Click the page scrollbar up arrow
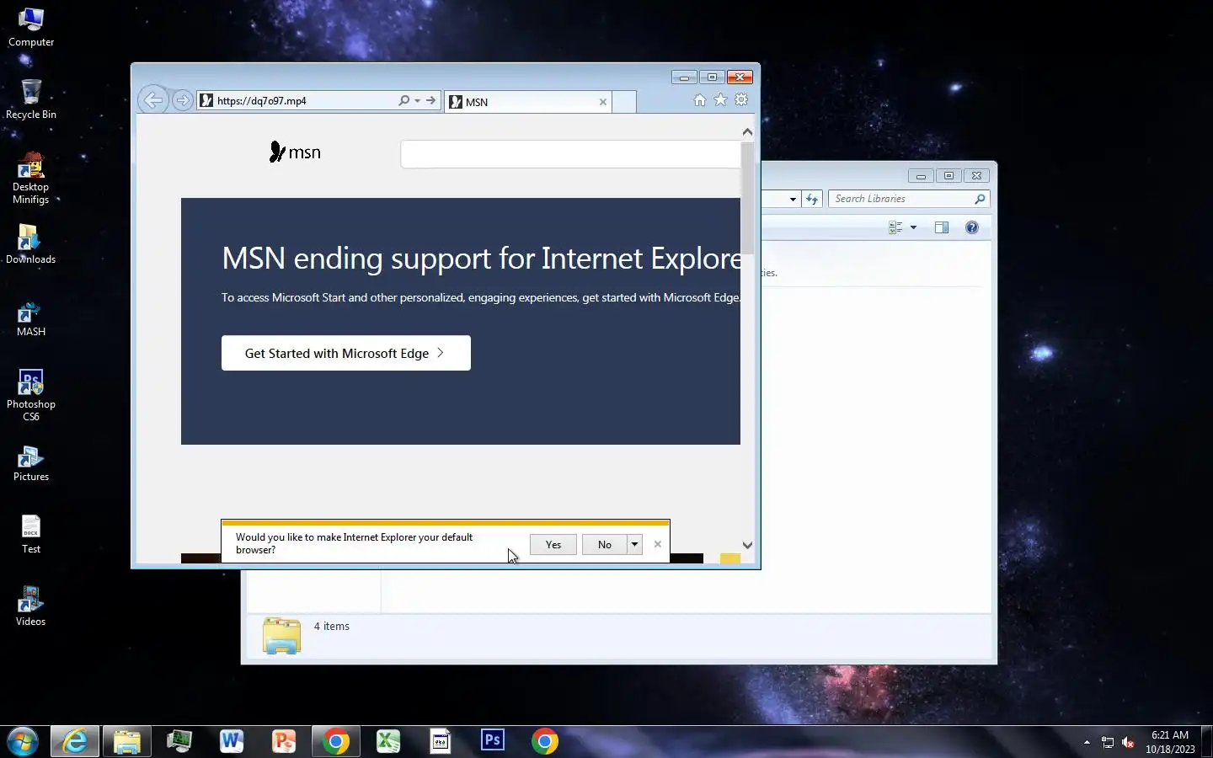 [747, 131]
